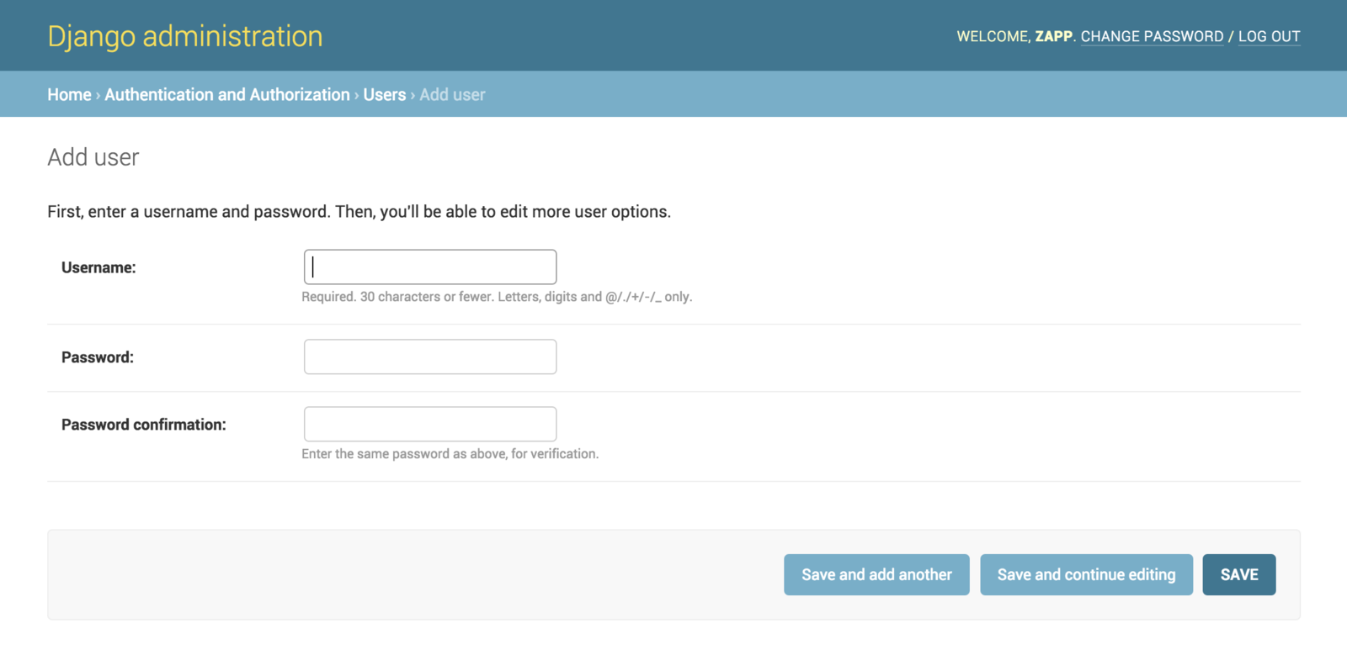Focus the Username input field
Image resolution: width=1347 pixels, height=671 pixels.
point(430,267)
